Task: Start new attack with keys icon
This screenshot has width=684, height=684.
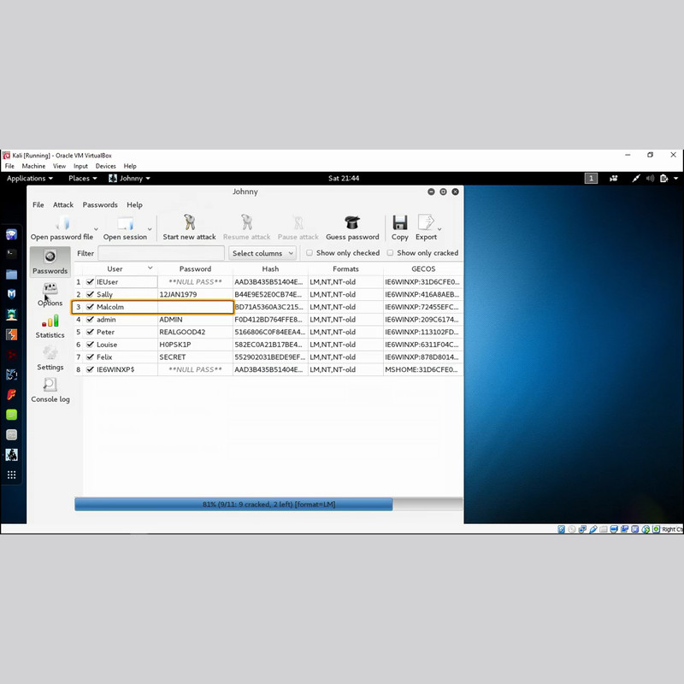Action: point(189,222)
